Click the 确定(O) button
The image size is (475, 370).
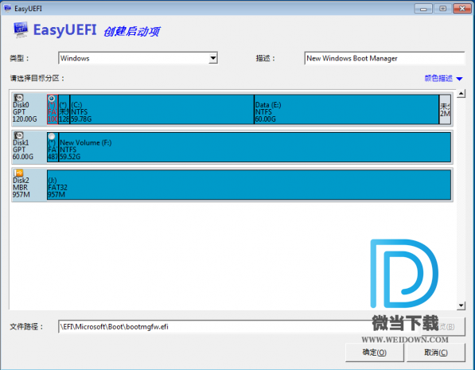point(375,352)
